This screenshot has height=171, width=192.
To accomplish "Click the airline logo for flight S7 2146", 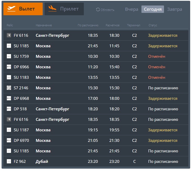I will [x=9, y=88].
